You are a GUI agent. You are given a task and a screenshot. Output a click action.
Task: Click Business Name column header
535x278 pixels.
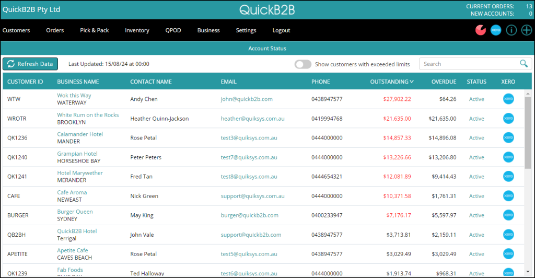(x=78, y=82)
